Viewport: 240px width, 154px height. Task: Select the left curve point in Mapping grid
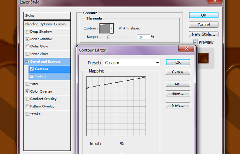point(87,88)
